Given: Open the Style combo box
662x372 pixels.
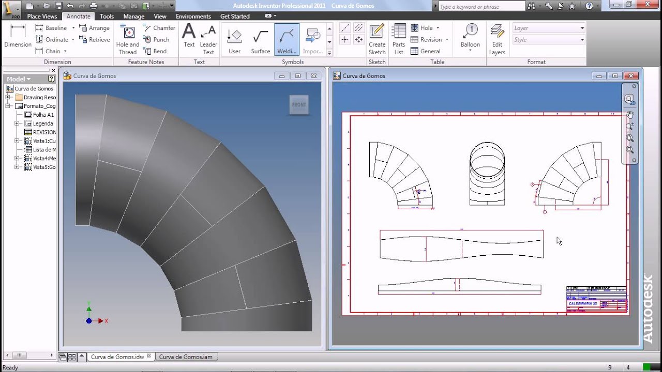Looking at the screenshot, I should (549, 39).
